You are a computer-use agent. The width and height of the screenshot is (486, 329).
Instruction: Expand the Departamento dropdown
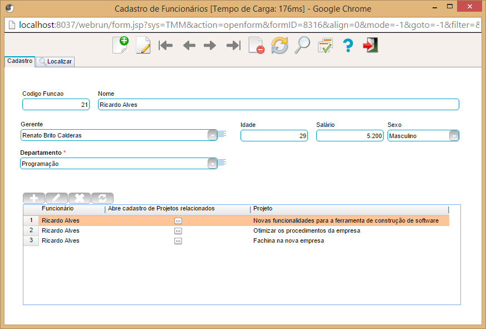pyautogui.click(x=212, y=164)
